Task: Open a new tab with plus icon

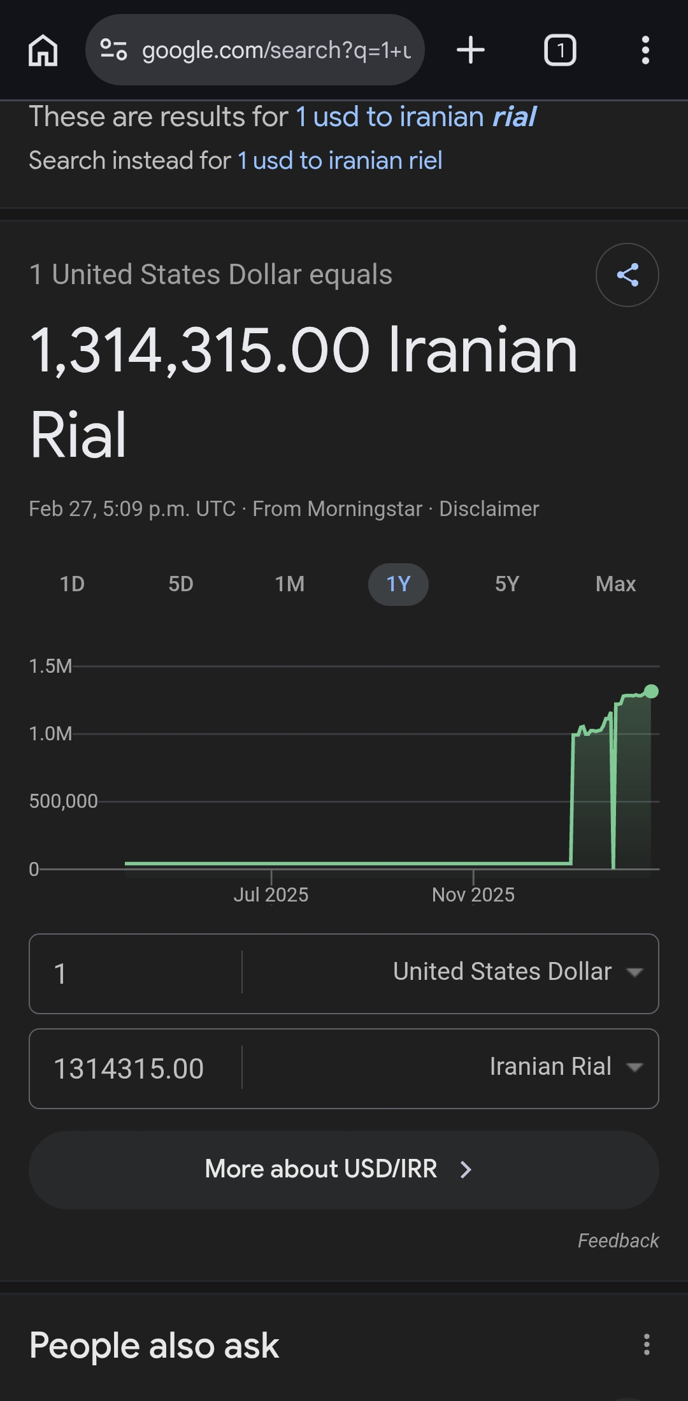Action: point(471,50)
